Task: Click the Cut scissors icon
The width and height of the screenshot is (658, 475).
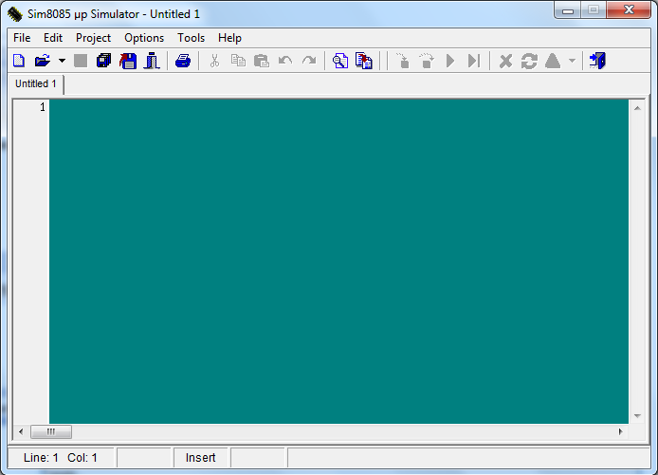Action: [x=214, y=61]
